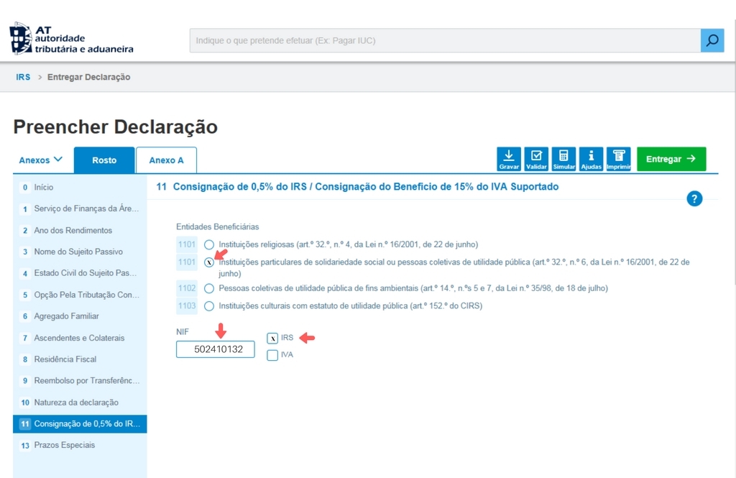Open section 1 Serviço de Finanças
The width and height of the screenshot is (736, 478).
pos(80,208)
